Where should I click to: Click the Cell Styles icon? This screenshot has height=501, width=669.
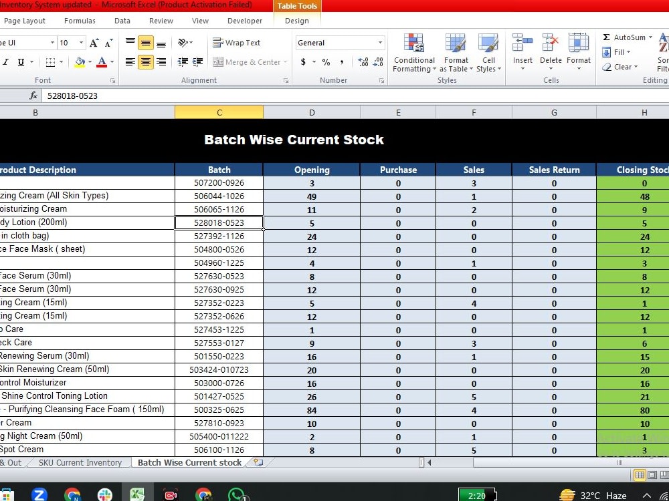(x=489, y=53)
